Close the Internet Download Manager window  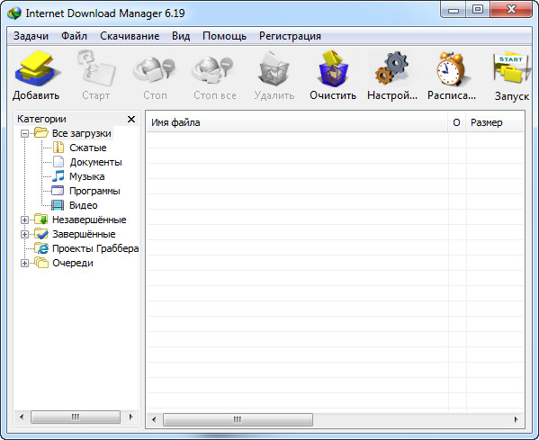click(x=511, y=10)
